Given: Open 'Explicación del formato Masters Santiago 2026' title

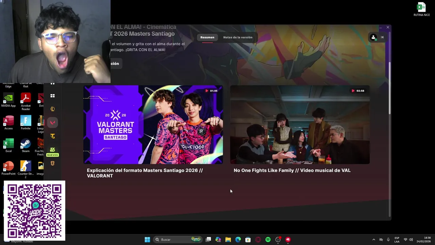Looking at the screenshot, I should (x=145, y=173).
